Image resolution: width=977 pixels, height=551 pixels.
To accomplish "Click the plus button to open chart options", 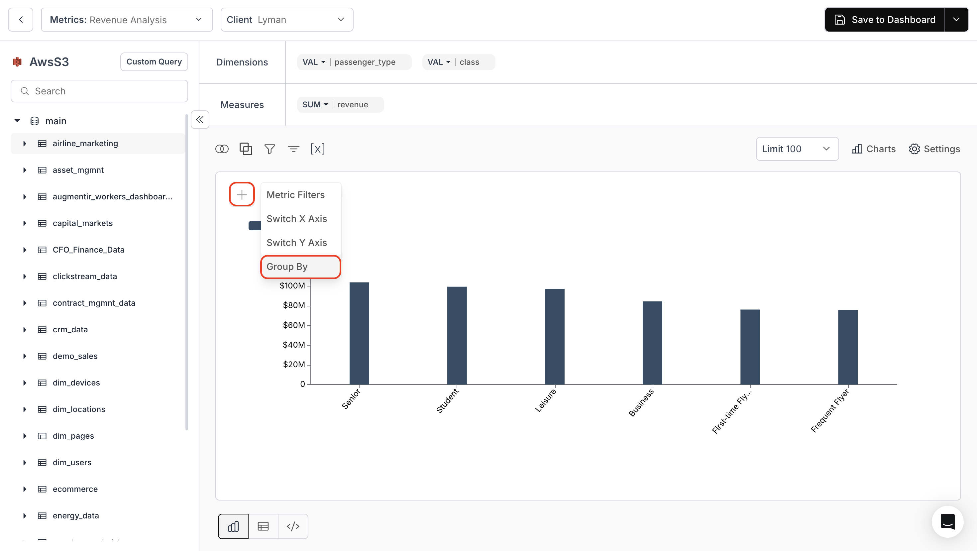I will click(x=242, y=194).
